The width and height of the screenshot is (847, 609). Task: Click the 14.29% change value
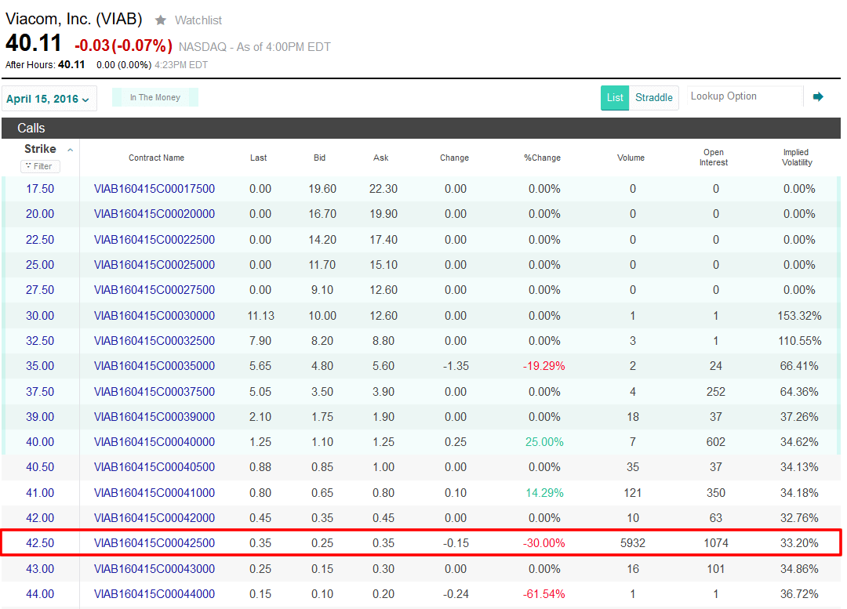[x=544, y=493]
